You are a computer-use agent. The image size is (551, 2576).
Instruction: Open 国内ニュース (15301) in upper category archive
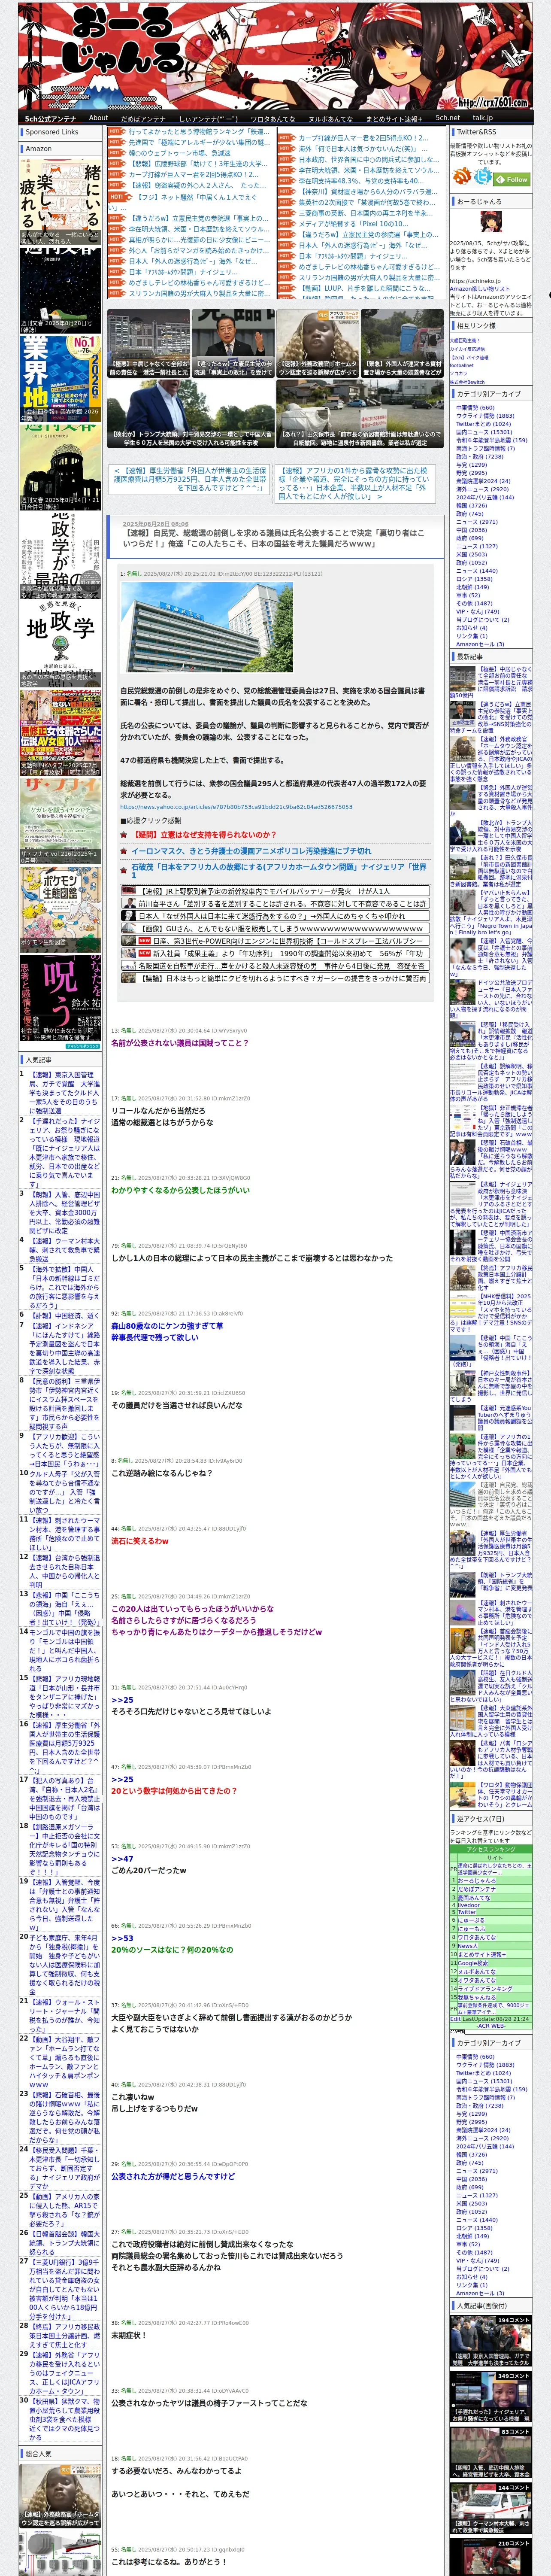pyautogui.click(x=484, y=431)
